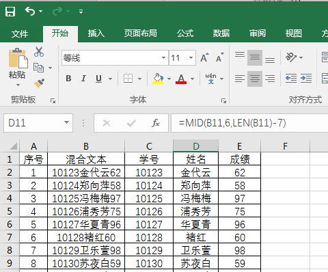Click Decrease Font Size icon
Viewport: 328px width, 272px height.
(220, 57)
